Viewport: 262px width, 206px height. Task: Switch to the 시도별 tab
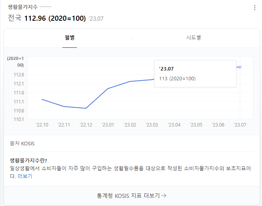pyautogui.click(x=193, y=38)
